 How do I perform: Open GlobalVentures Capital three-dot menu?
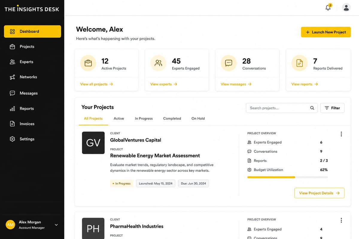[341, 134]
